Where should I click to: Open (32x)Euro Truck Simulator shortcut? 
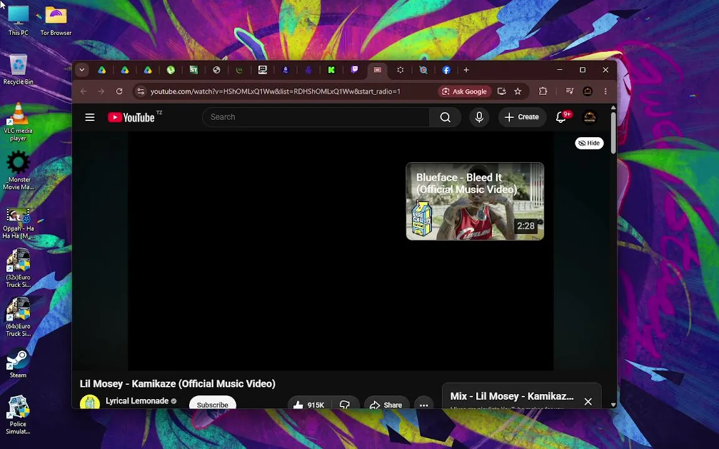click(18, 269)
